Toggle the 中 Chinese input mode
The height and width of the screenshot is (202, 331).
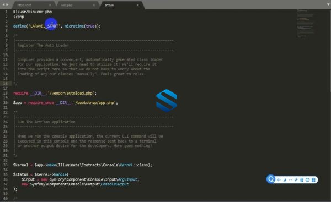(279, 180)
